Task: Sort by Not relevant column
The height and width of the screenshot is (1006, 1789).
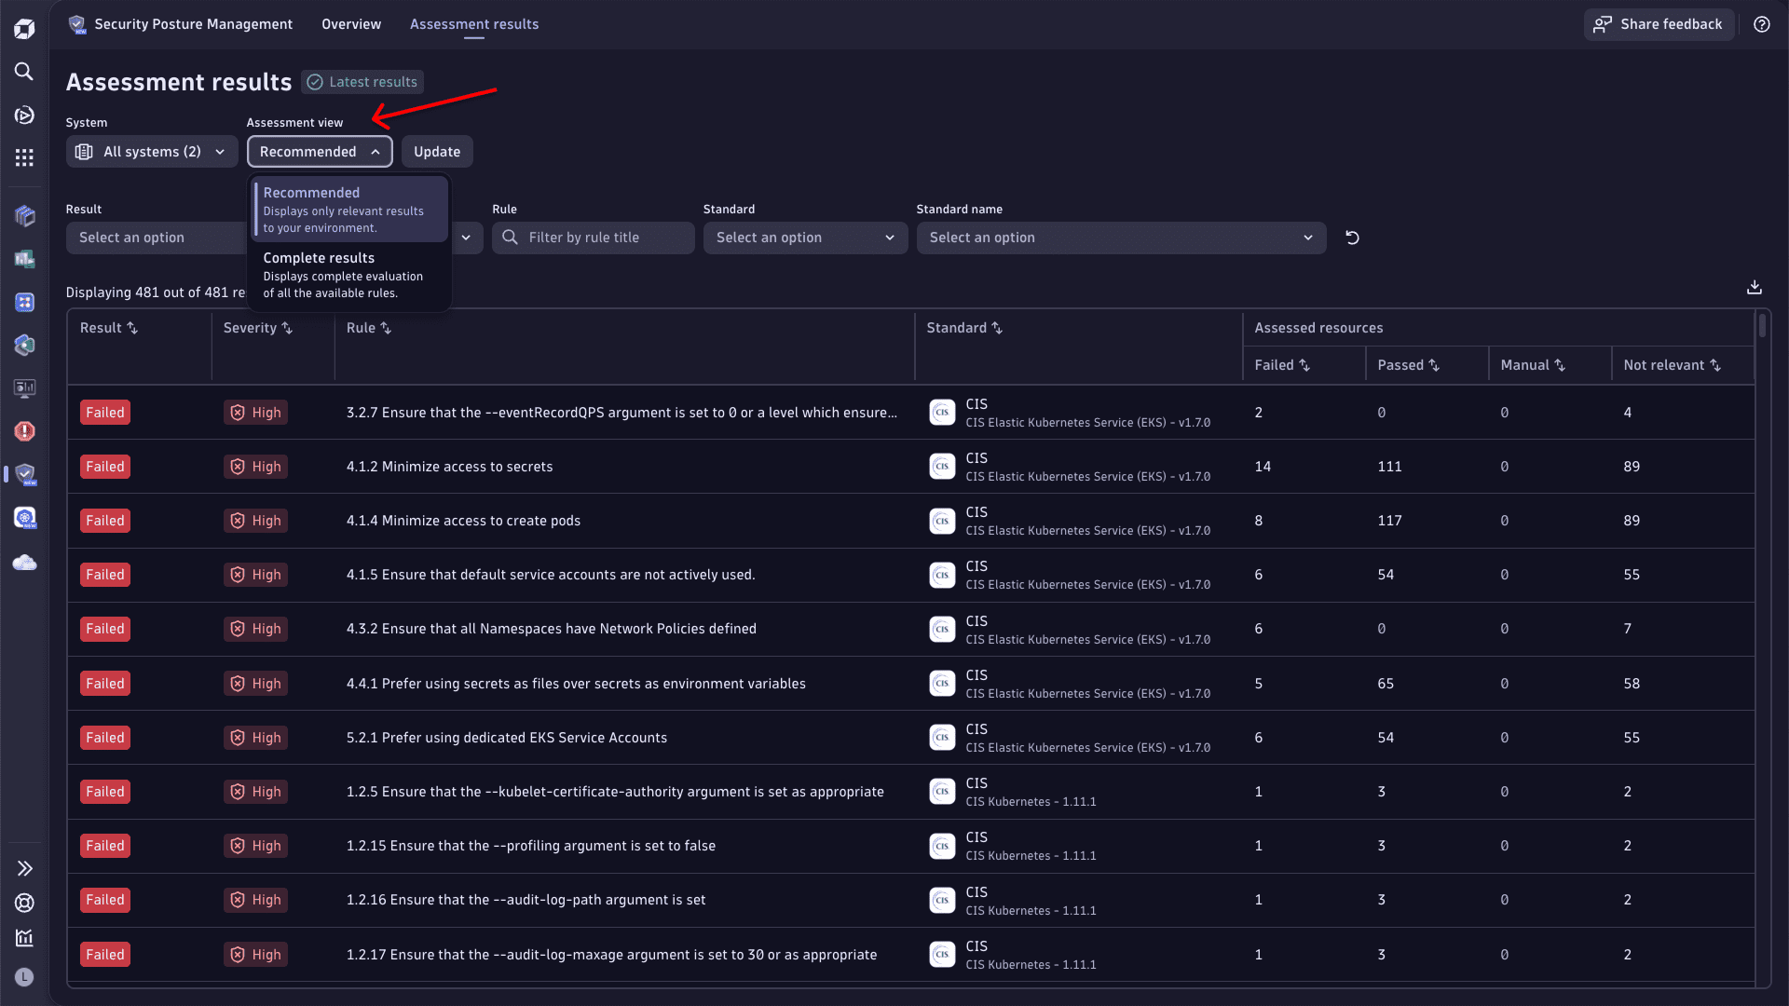Action: (1672, 365)
